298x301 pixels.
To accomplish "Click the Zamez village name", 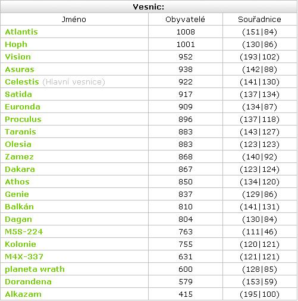I will coord(19,157).
